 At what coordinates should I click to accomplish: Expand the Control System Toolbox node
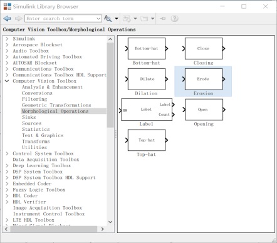[7, 153]
